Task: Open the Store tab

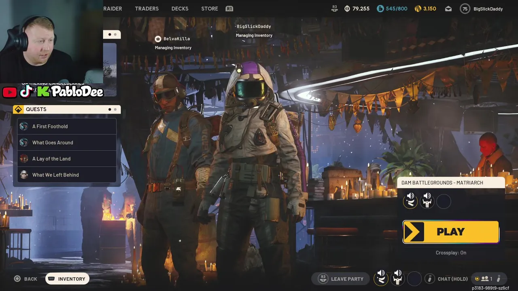Action: click(210, 8)
